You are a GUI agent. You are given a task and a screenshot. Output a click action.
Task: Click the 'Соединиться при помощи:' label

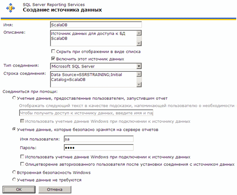(x=30, y=92)
